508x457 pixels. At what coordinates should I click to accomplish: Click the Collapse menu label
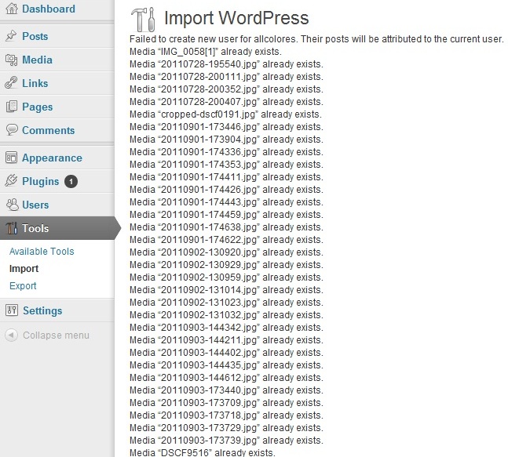(56, 335)
